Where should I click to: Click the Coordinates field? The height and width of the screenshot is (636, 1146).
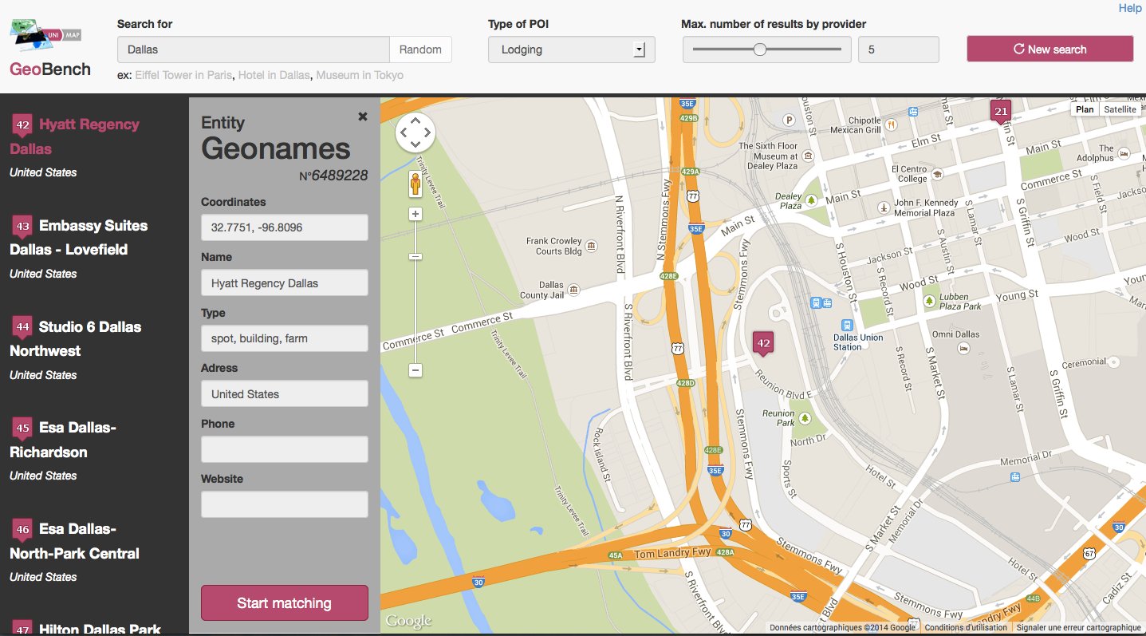coord(285,227)
